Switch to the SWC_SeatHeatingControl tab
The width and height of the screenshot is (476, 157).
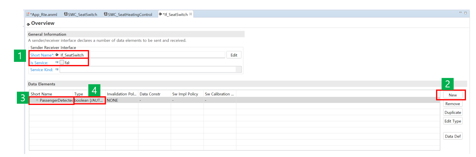[x=130, y=15]
